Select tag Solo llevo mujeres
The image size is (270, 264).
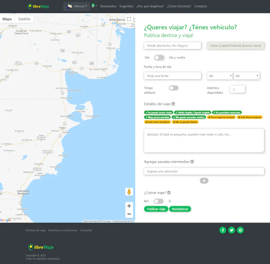point(249,117)
